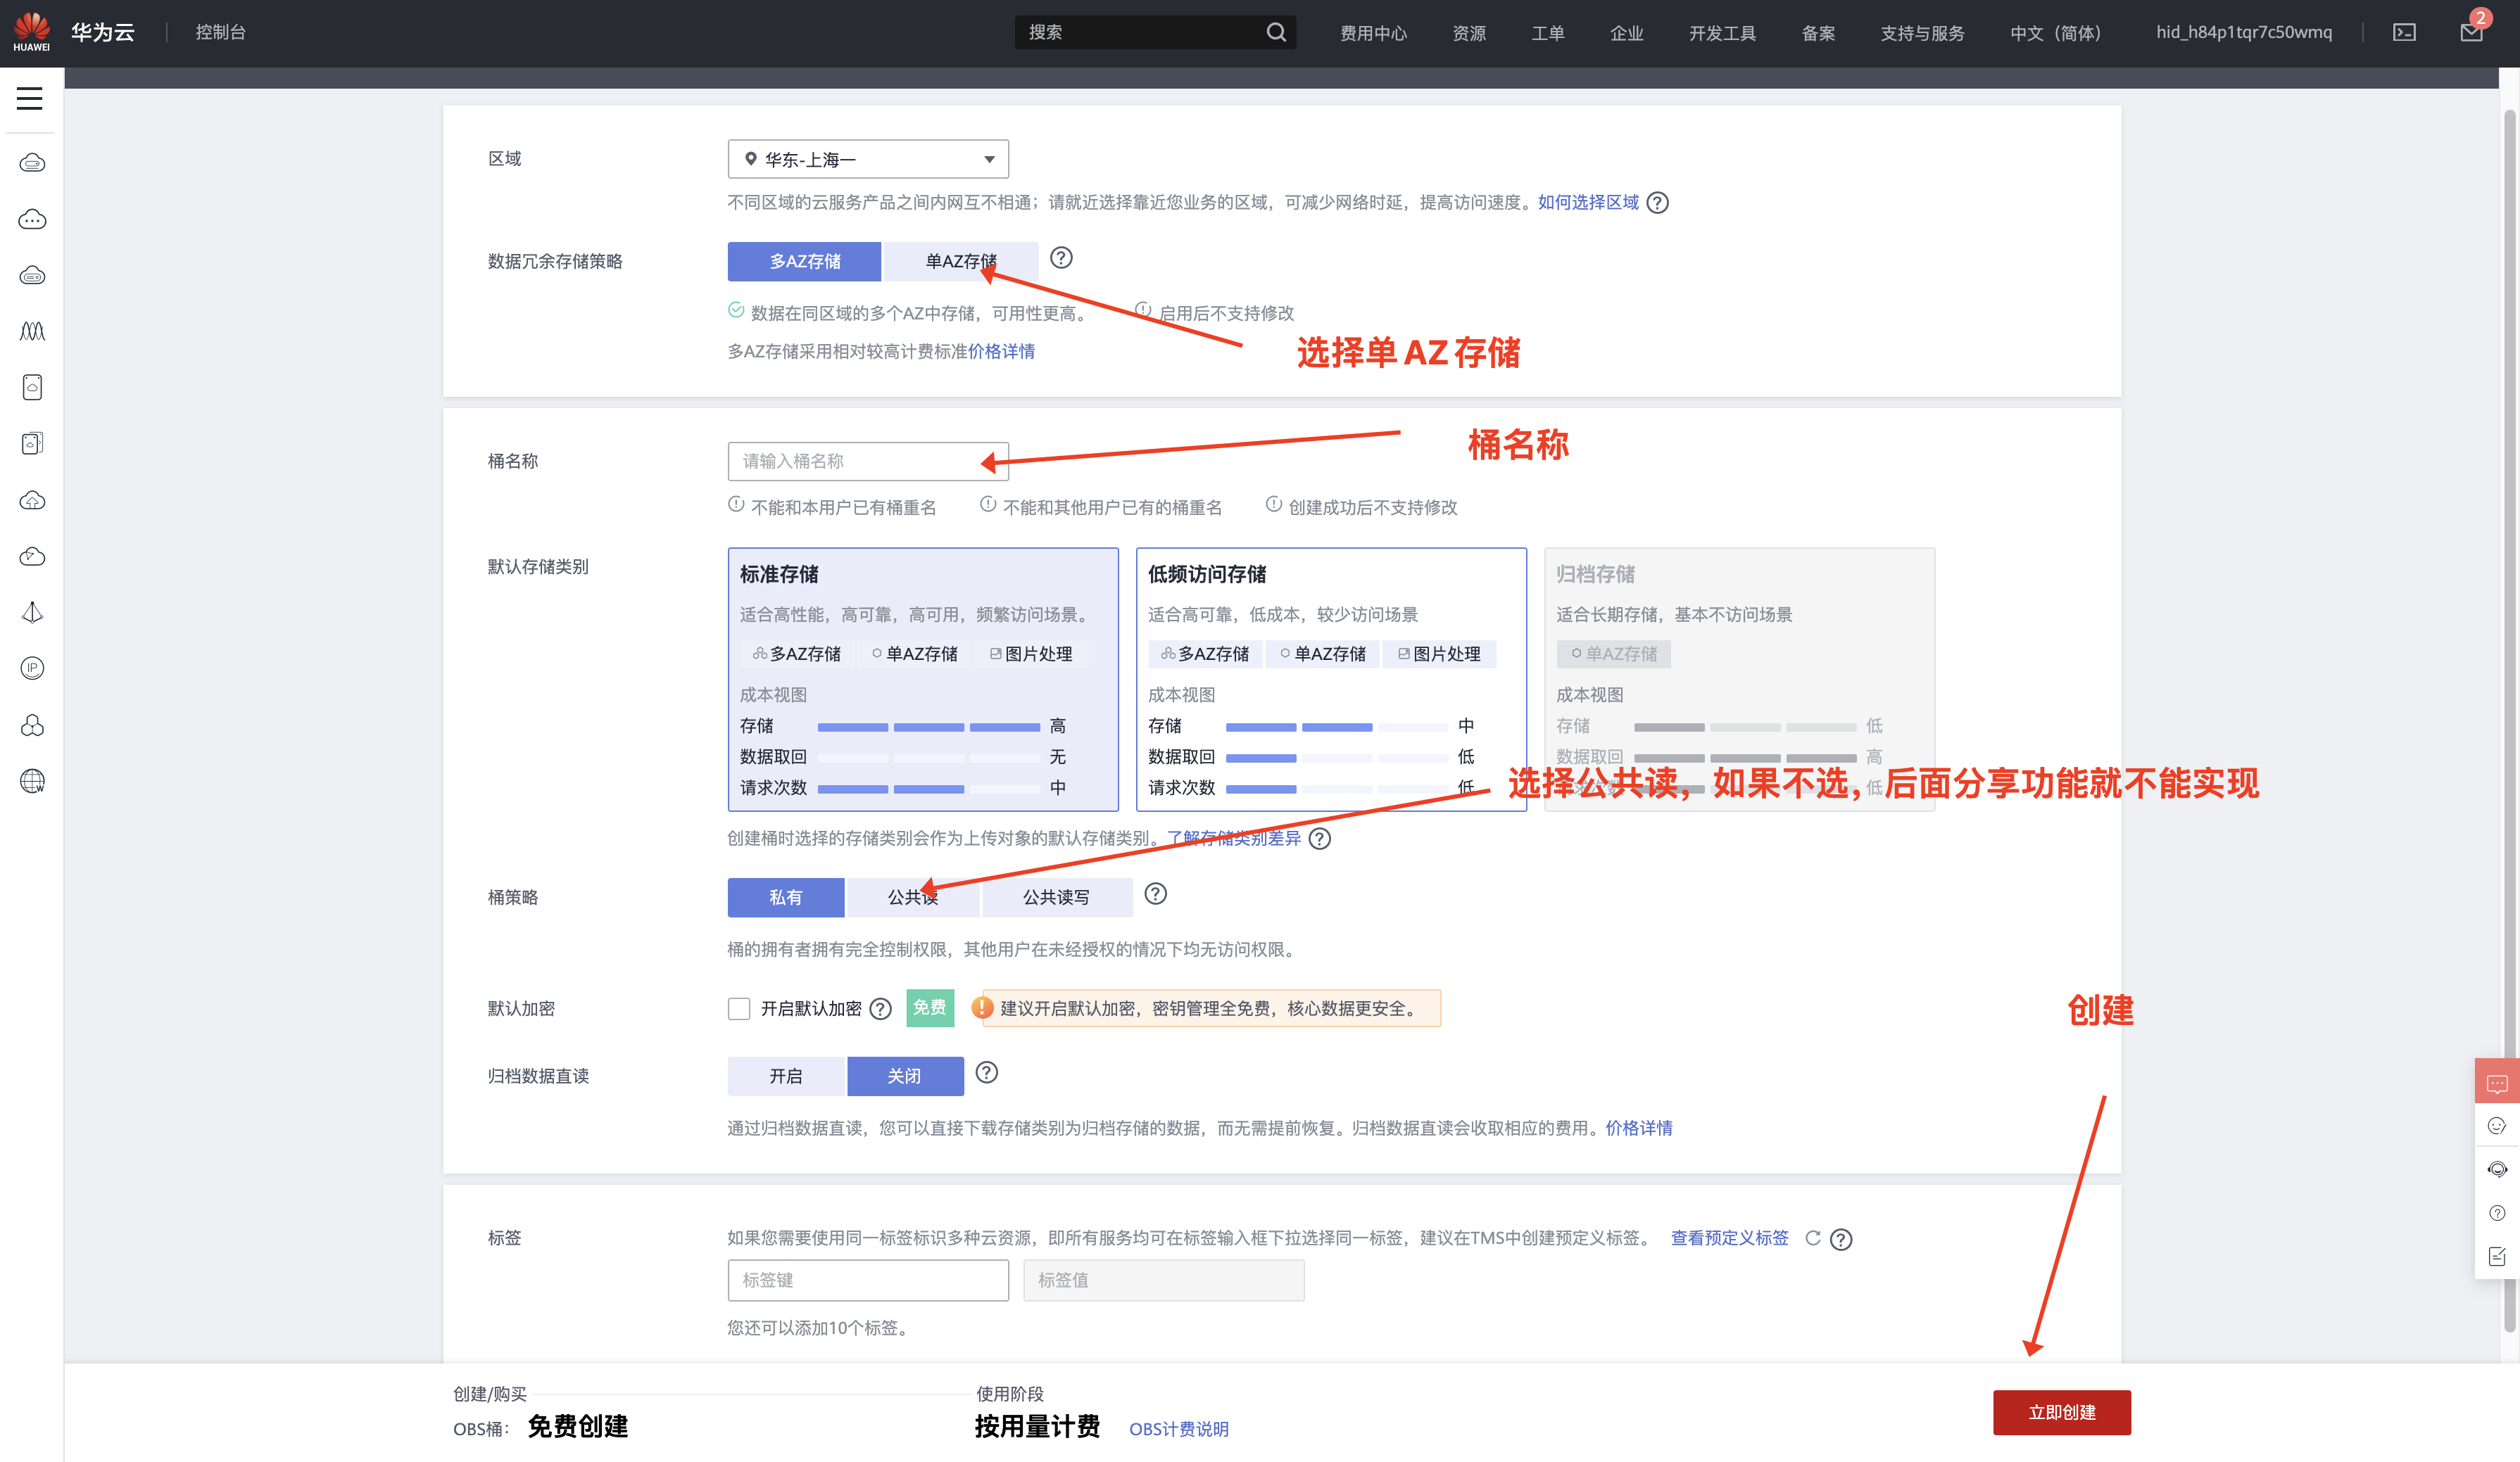Enable the 开启默认加密 checkbox
2520x1462 pixels.
739,1008
